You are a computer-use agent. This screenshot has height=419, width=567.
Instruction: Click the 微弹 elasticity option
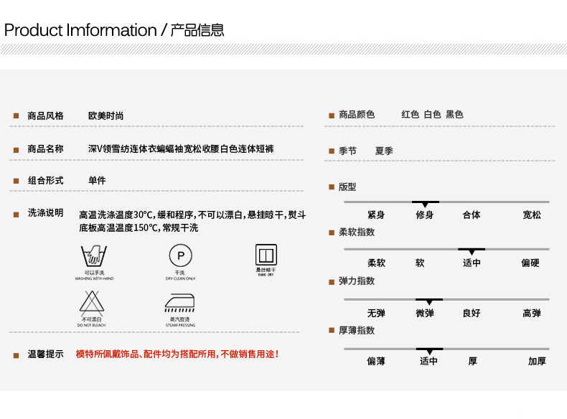[x=425, y=313]
